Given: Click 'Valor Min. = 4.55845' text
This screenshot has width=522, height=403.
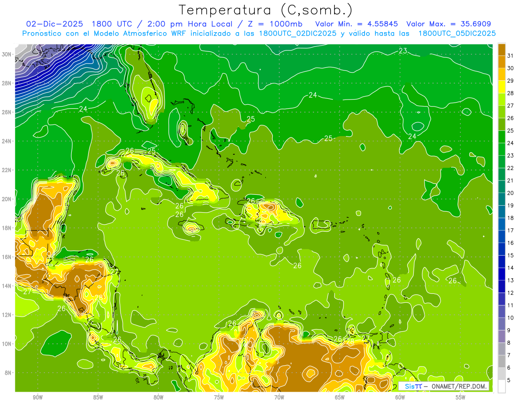Looking at the screenshot, I should click(x=356, y=24).
